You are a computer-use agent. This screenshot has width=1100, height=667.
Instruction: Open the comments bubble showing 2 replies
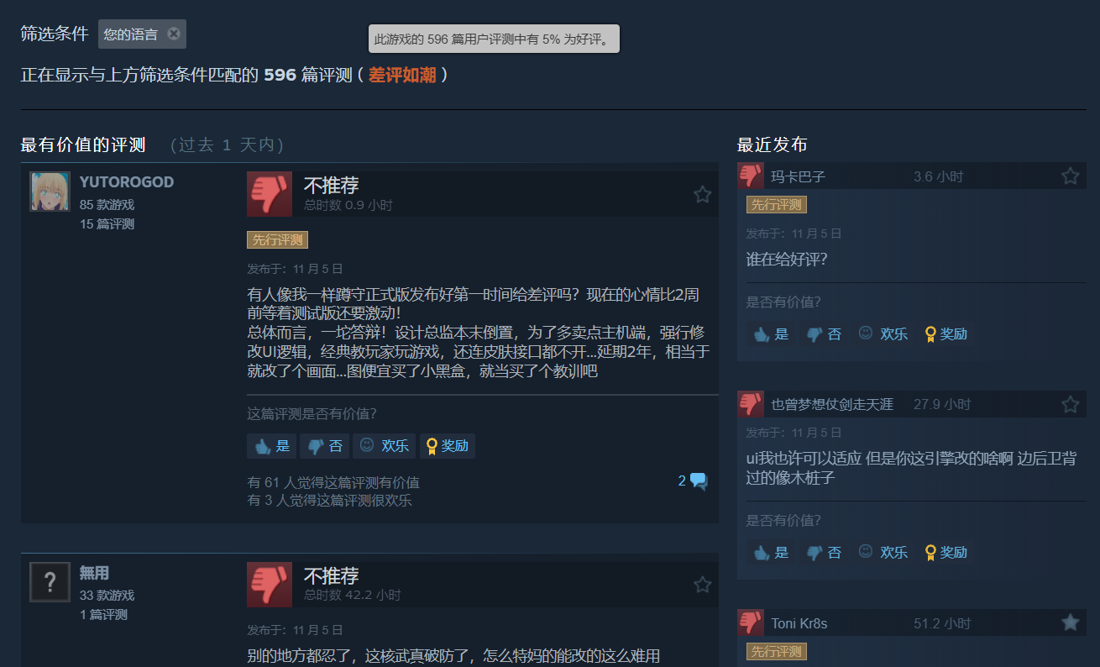coord(693,481)
